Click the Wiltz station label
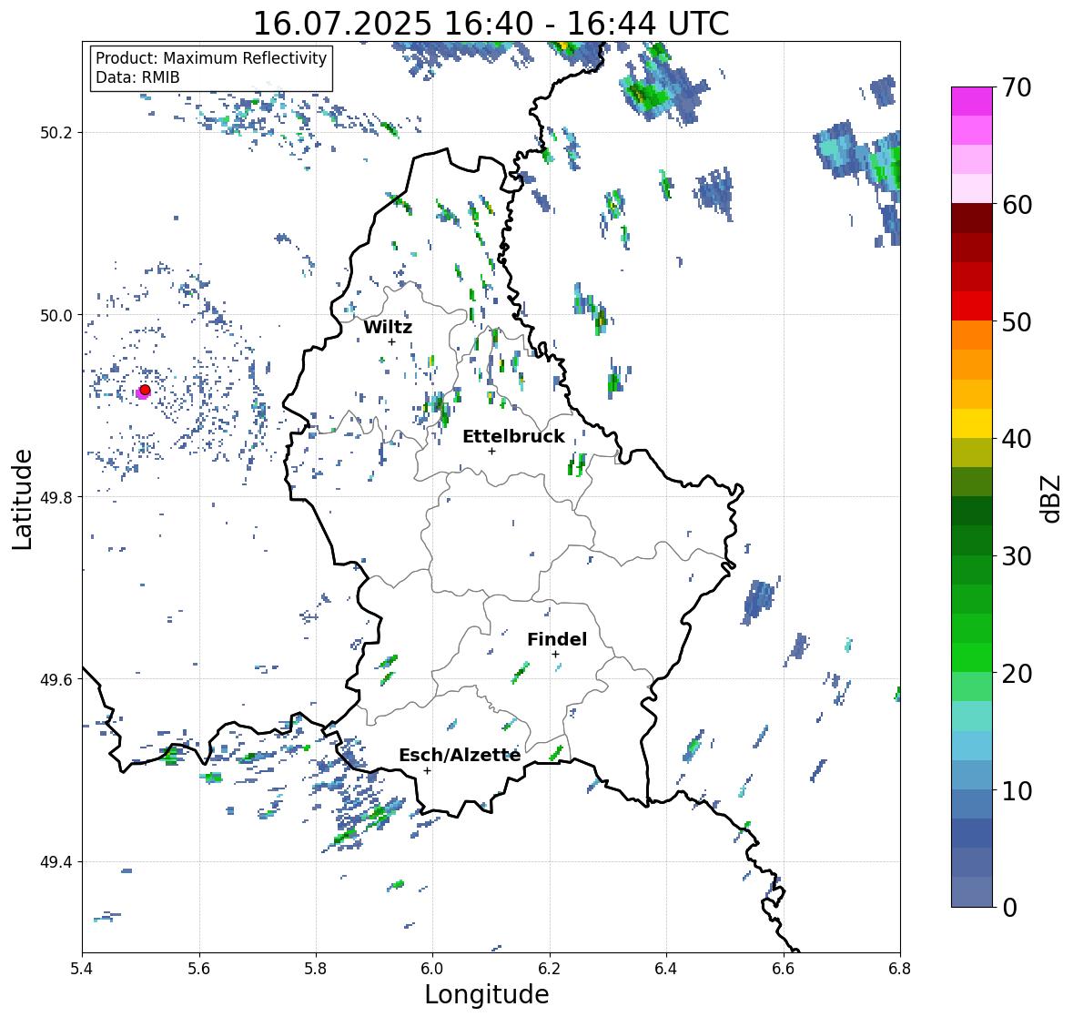The image size is (1073, 1017). click(388, 327)
